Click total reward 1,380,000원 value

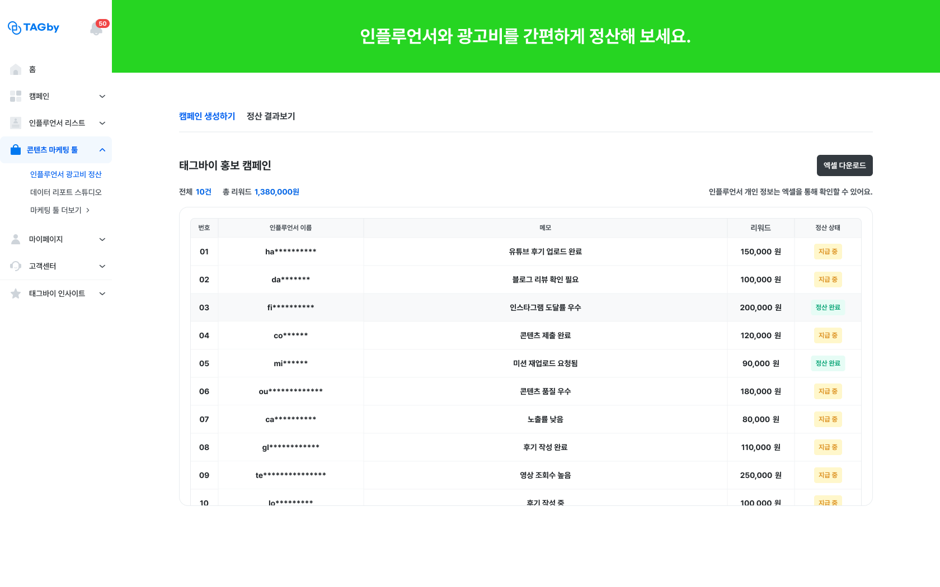(277, 192)
